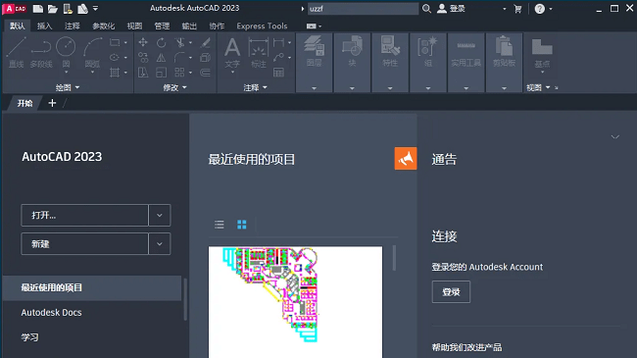
Task: Select the Copy tool icon
Action: (x=143, y=57)
